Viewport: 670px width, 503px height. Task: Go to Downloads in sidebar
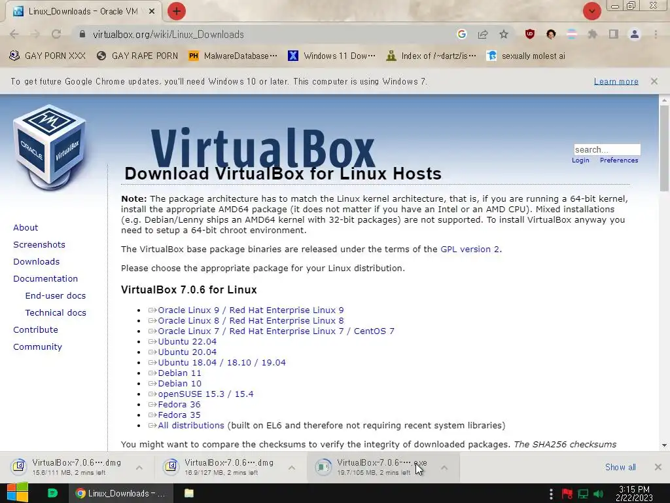point(37,262)
